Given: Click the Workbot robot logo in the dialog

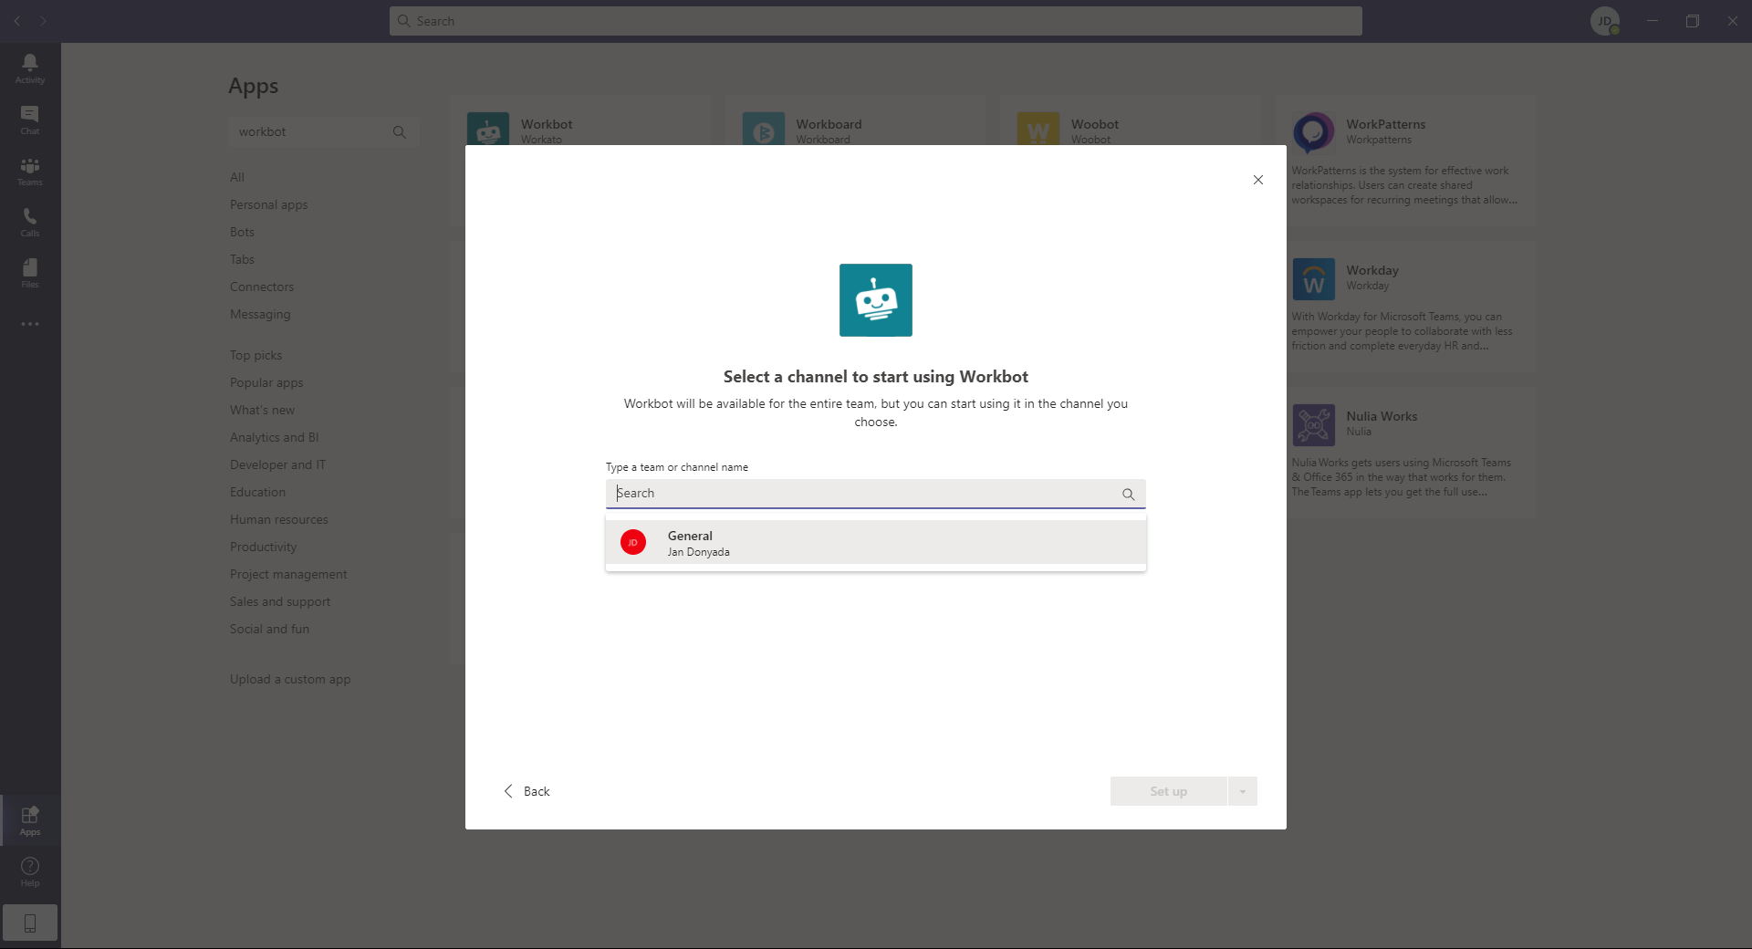Looking at the screenshot, I should click(x=875, y=300).
